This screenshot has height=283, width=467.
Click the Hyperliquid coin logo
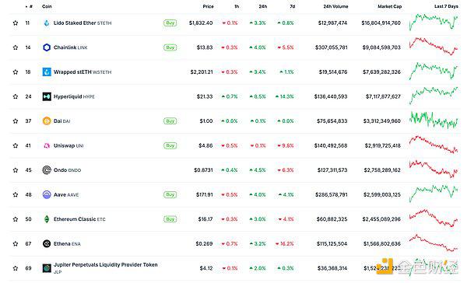tap(47, 96)
